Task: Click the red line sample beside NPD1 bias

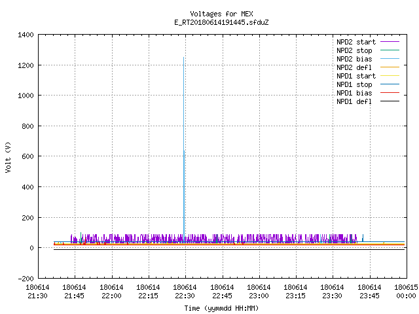Action: [x=390, y=93]
